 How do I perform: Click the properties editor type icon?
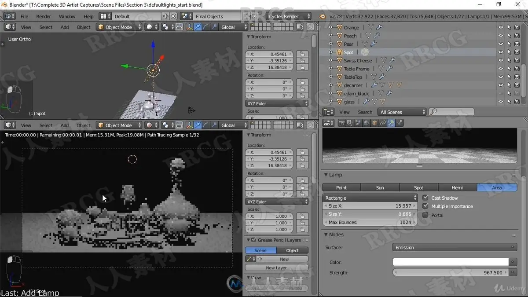[329, 123]
